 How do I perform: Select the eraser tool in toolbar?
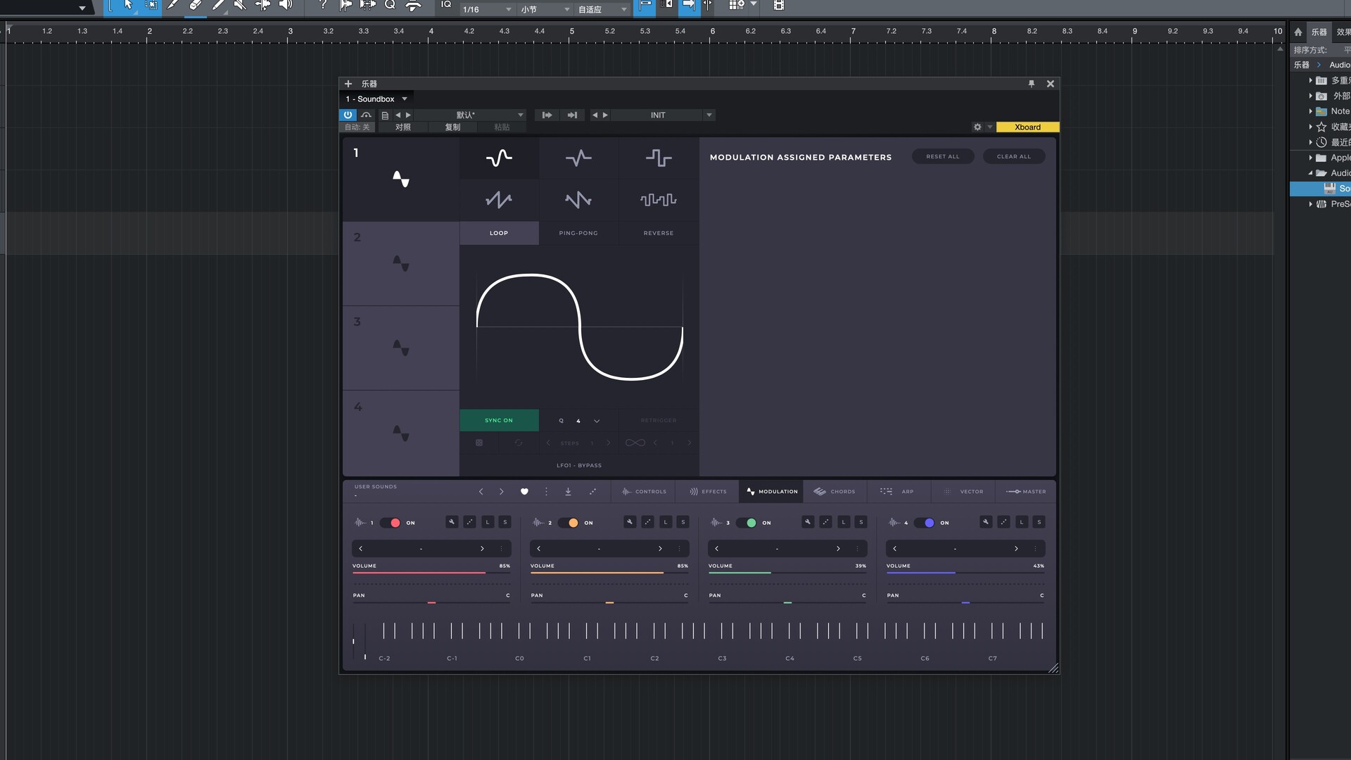click(x=196, y=6)
